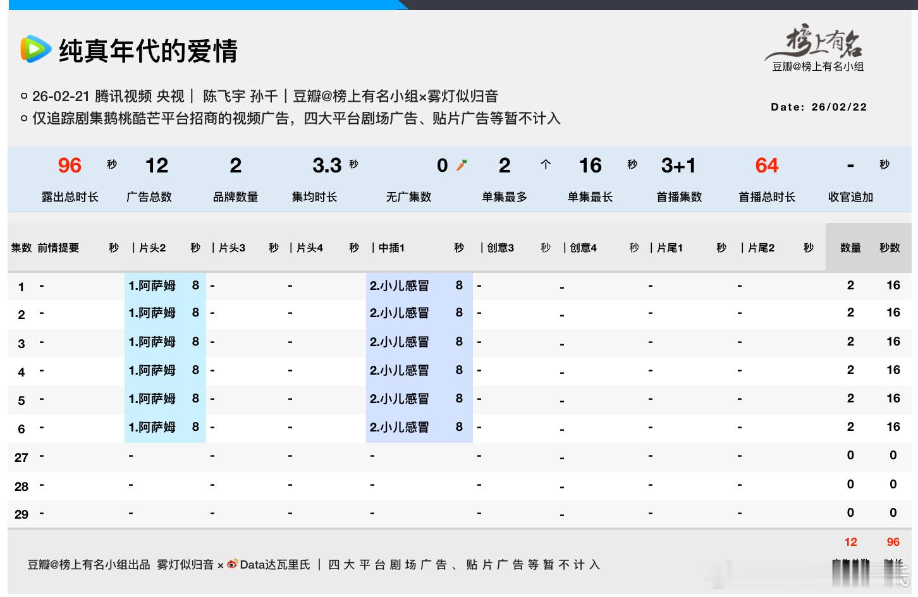
Task: Click the 数量 column header
Action: [x=851, y=248]
